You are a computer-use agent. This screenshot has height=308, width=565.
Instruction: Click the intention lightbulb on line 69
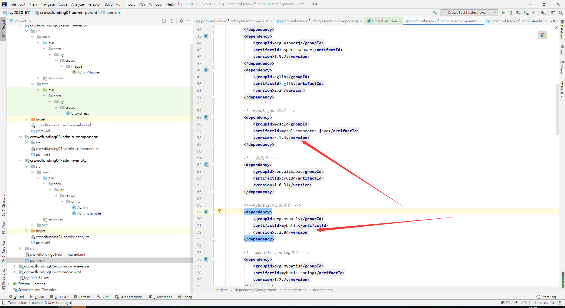point(220,211)
